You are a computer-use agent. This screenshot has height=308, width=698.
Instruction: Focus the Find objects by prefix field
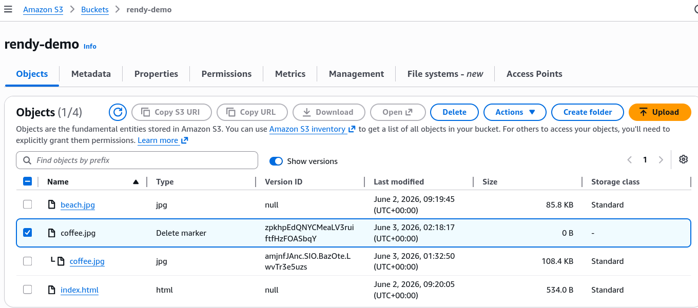137,160
